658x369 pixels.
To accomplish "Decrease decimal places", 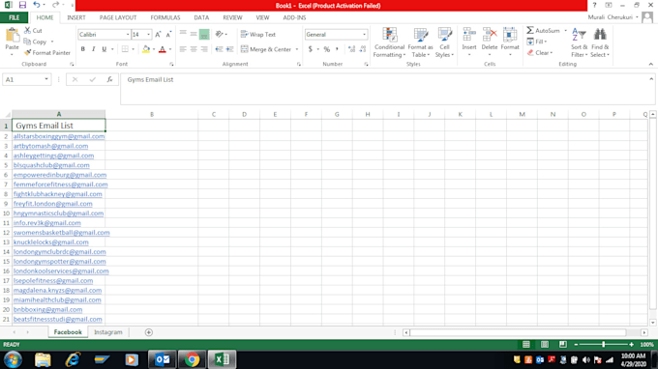I will [363, 49].
